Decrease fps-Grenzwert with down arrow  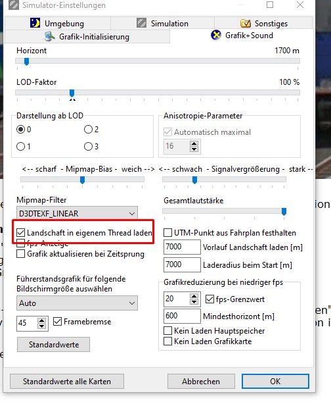coord(194,302)
